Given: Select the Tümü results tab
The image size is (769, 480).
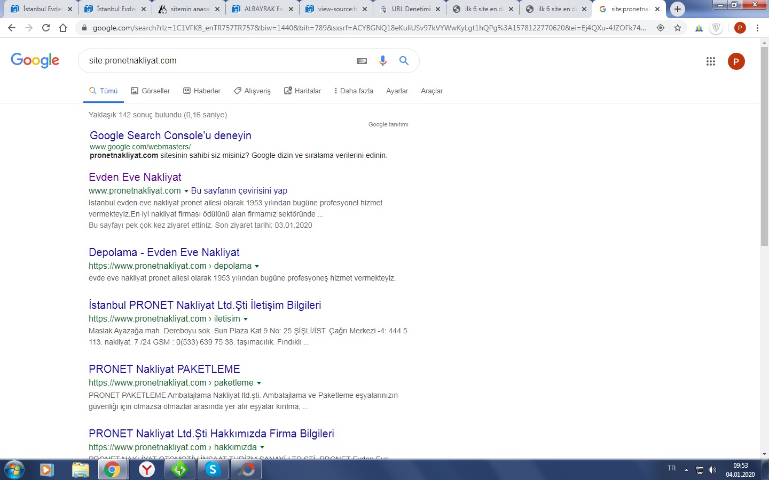Looking at the screenshot, I should point(104,91).
